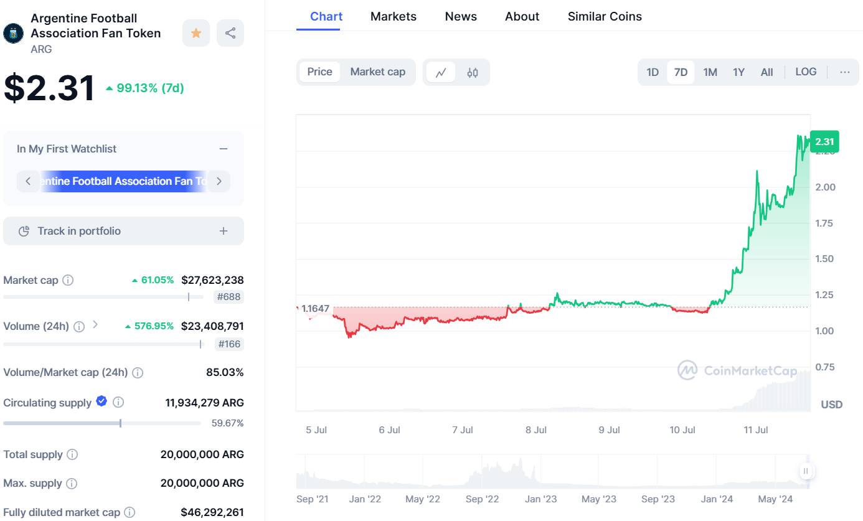
Task: Open Circulating supply info icon
Action: pyautogui.click(x=118, y=402)
